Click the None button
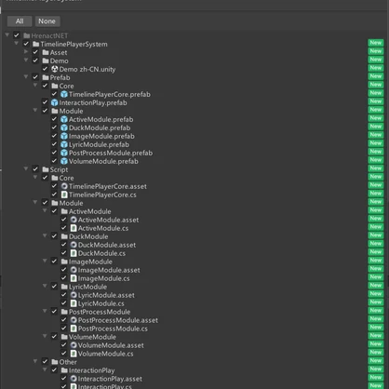The image size is (389, 389). [x=47, y=21]
